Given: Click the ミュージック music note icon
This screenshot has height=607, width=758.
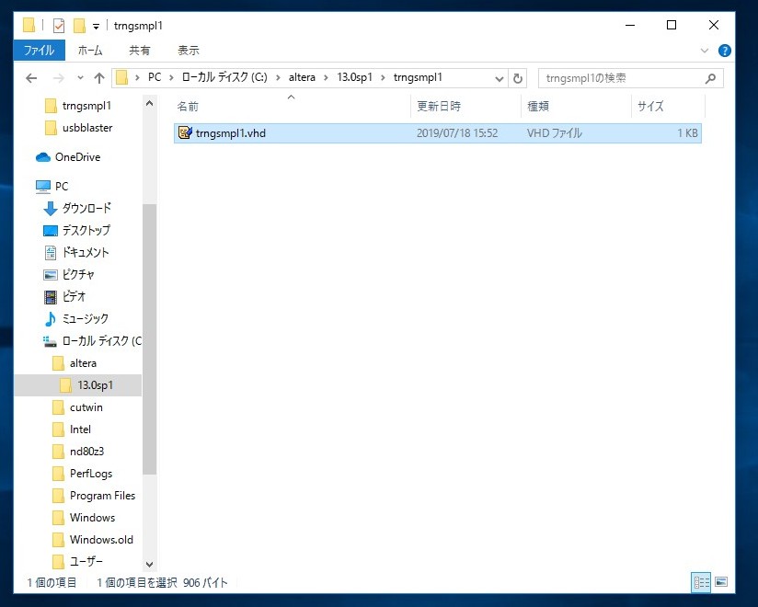Looking at the screenshot, I should point(51,319).
